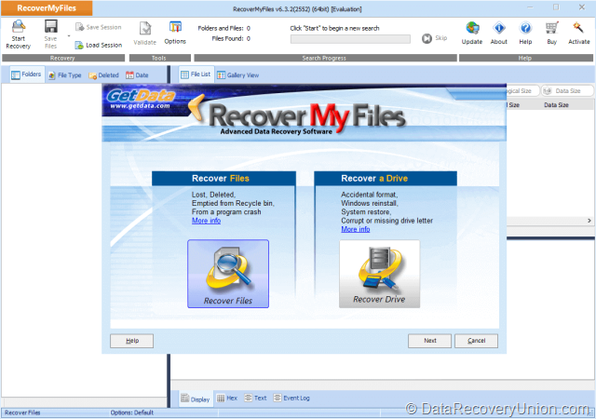The height and width of the screenshot is (419, 596).
Task: Open Help from the toolbar
Action: point(525,34)
